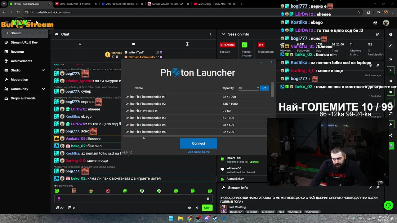Viewport: 397px width, 223px height.
Task: Focus the chat message input field
Action: click(x=133, y=199)
